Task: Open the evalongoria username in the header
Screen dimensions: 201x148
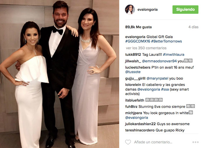Action: coord(147,10)
